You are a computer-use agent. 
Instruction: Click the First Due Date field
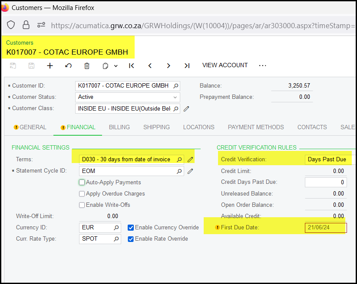(x=326, y=228)
